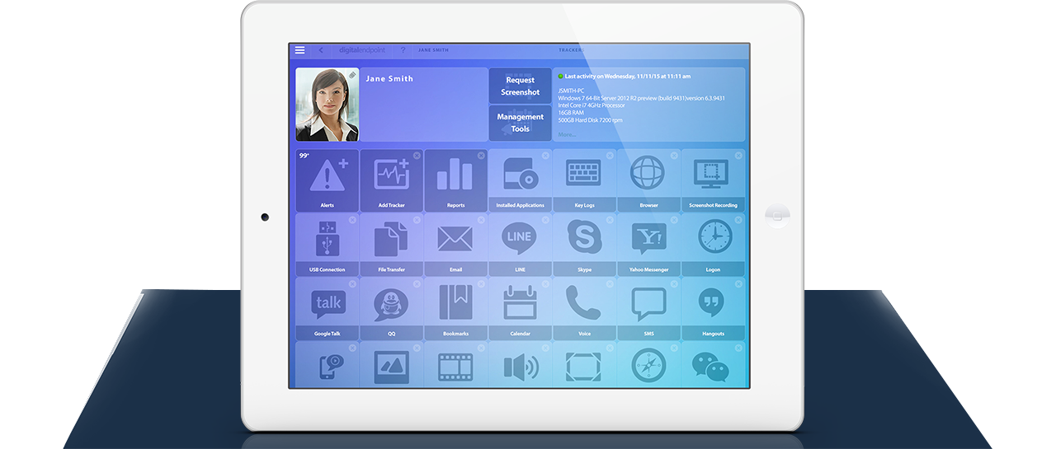The height and width of the screenshot is (449, 1056).
Task: Open the QQ tracker
Action: pyautogui.click(x=392, y=309)
